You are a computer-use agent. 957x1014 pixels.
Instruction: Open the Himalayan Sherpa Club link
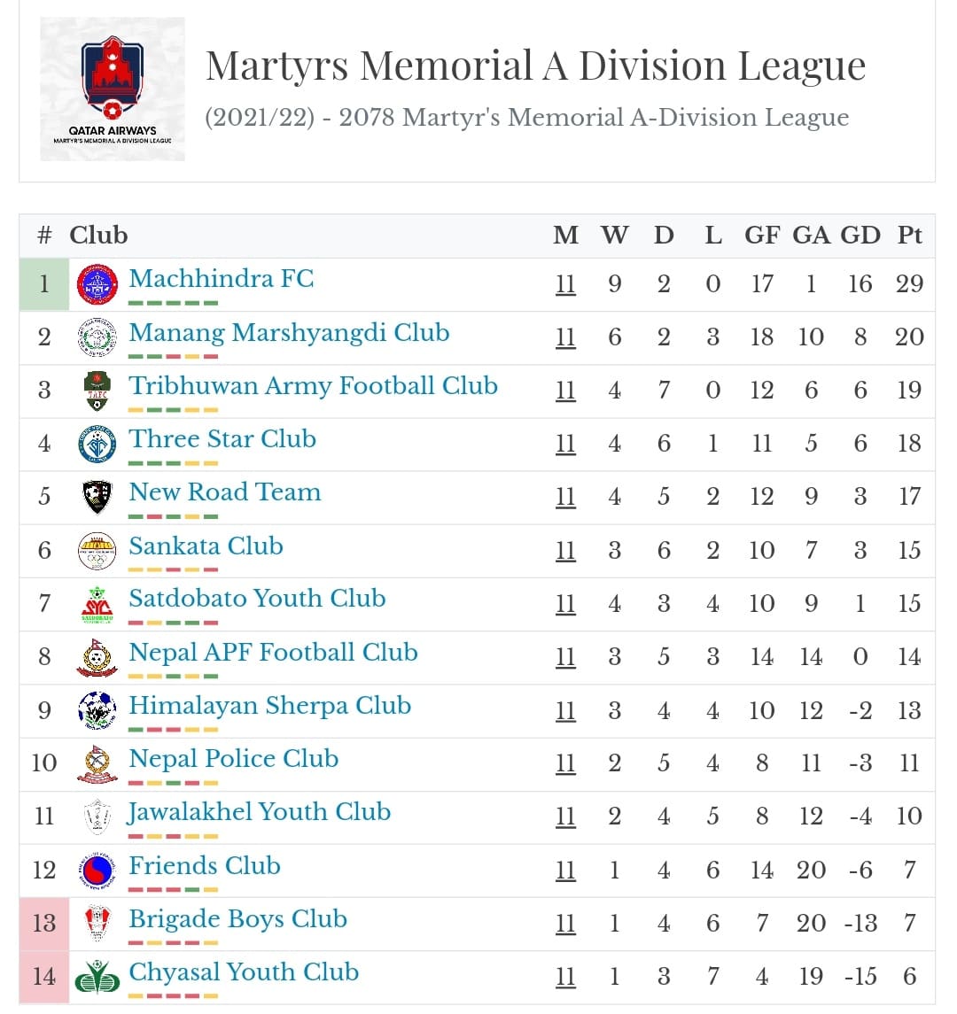(269, 706)
